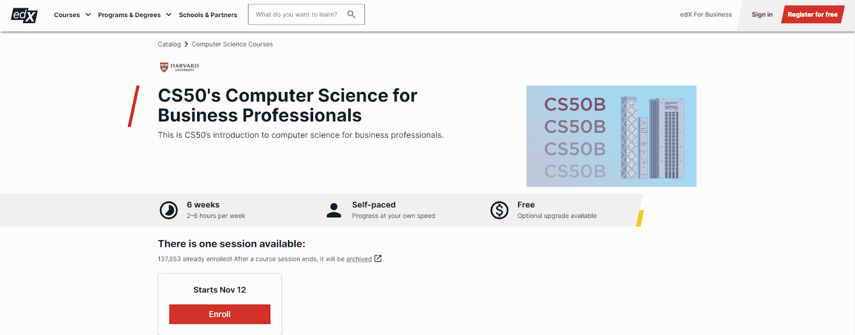This screenshot has height=335, width=855.
Task: Open the Catalog breadcrumb dropdown path
Action: click(x=169, y=44)
